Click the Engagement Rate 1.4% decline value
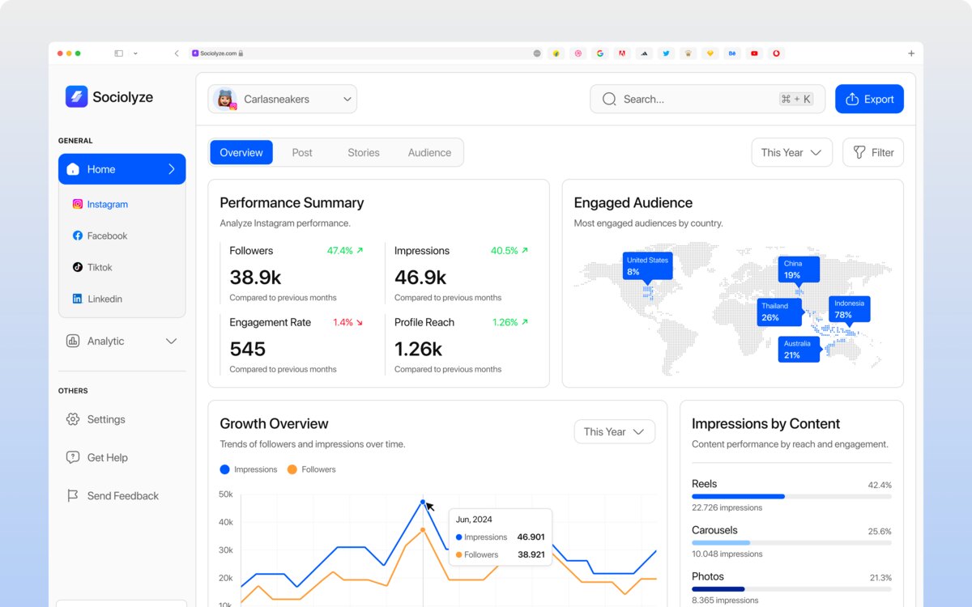This screenshot has height=607, width=972. (348, 322)
